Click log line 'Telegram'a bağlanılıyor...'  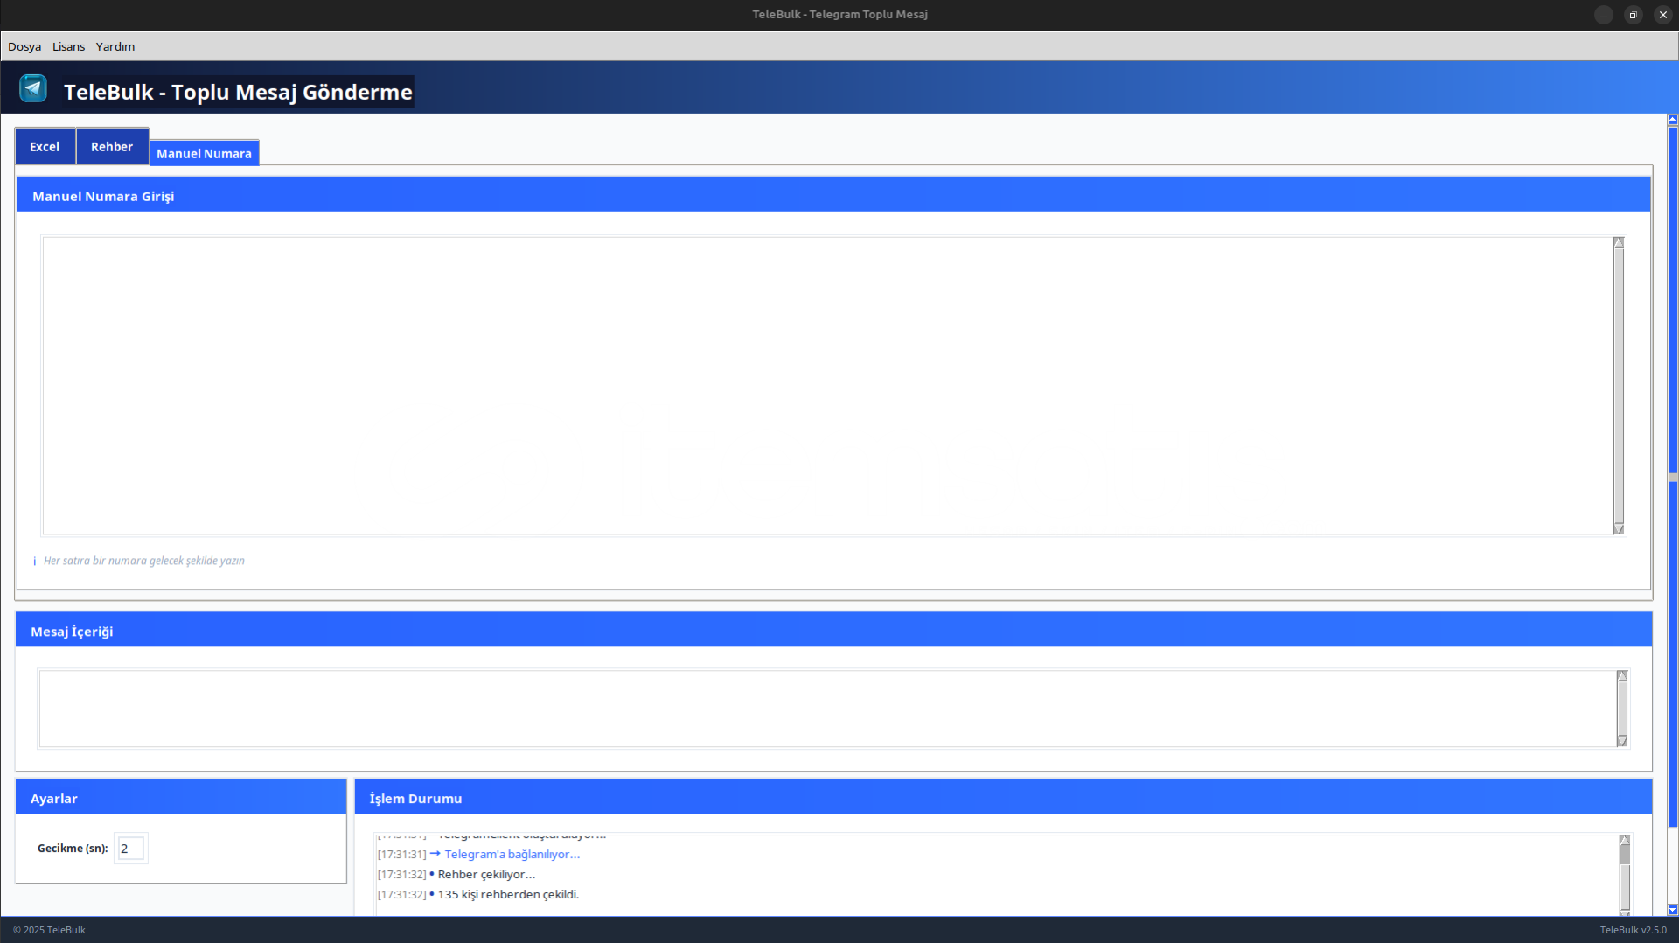coord(512,854)
